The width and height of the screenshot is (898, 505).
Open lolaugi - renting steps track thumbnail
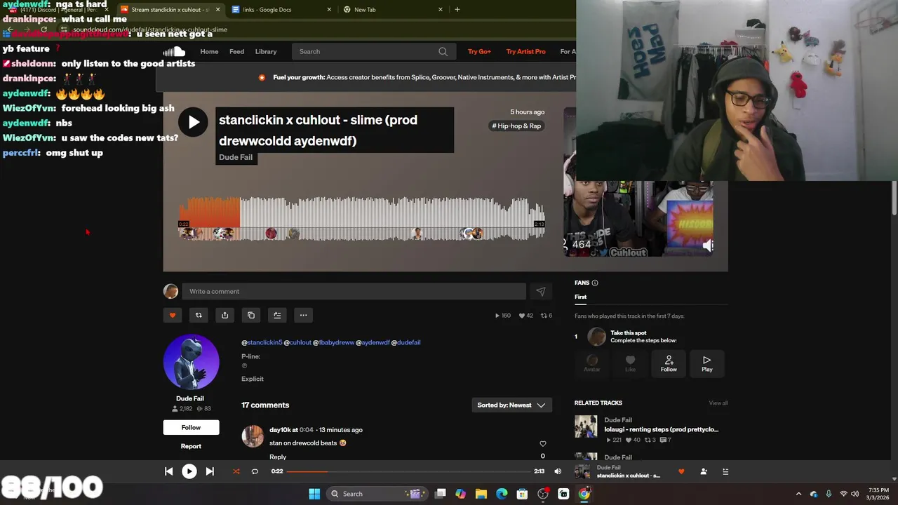pos(586,426)
